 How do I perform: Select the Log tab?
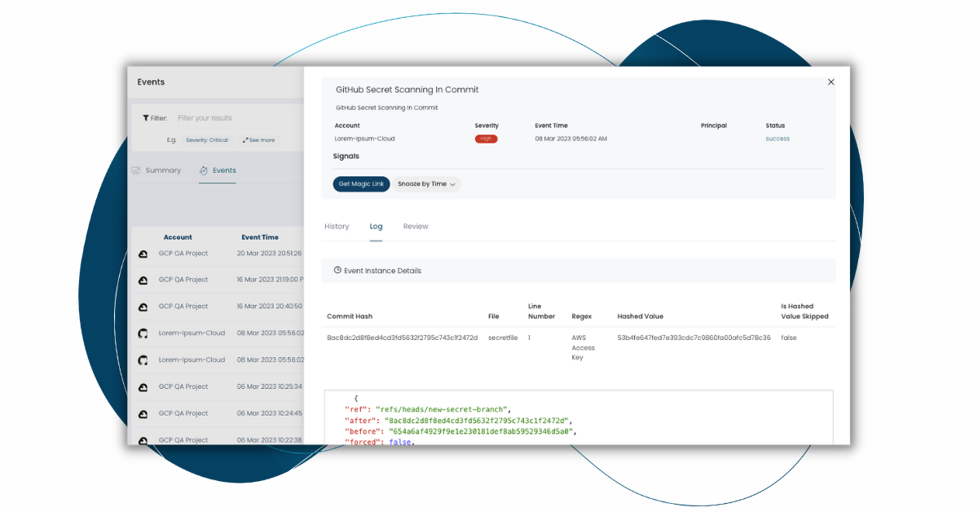(376, 227)
